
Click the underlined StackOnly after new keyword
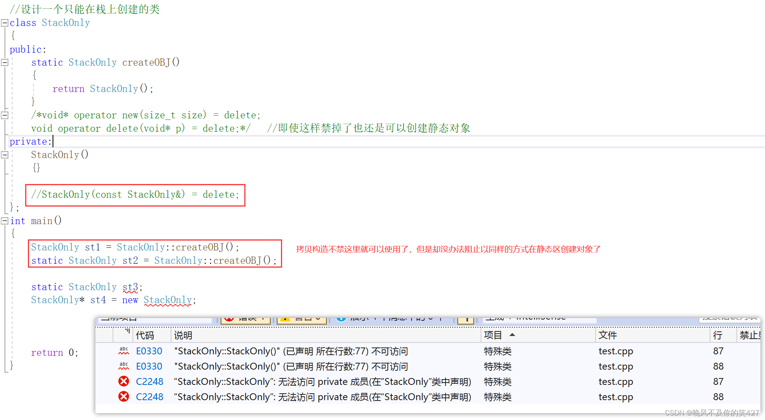pos(168,300)
